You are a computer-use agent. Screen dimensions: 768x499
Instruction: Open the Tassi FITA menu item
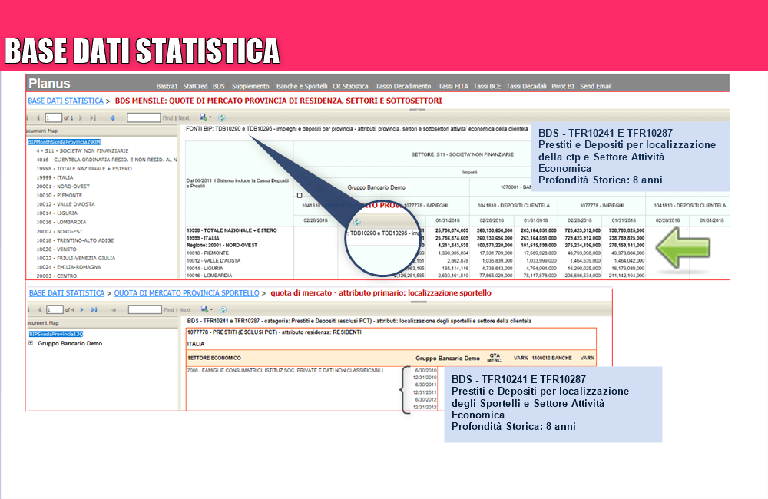(453, 86)
